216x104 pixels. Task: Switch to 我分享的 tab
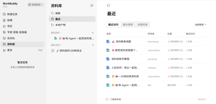coord(128,25)
